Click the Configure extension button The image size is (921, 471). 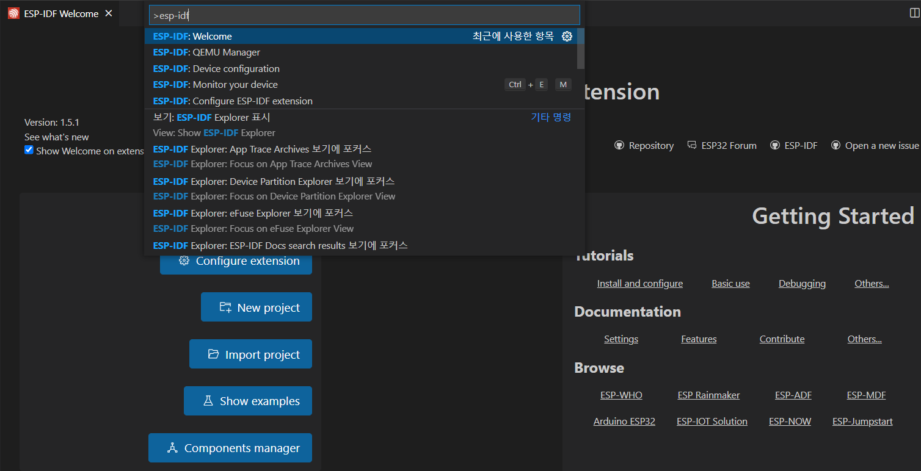[x=236, y=261]
